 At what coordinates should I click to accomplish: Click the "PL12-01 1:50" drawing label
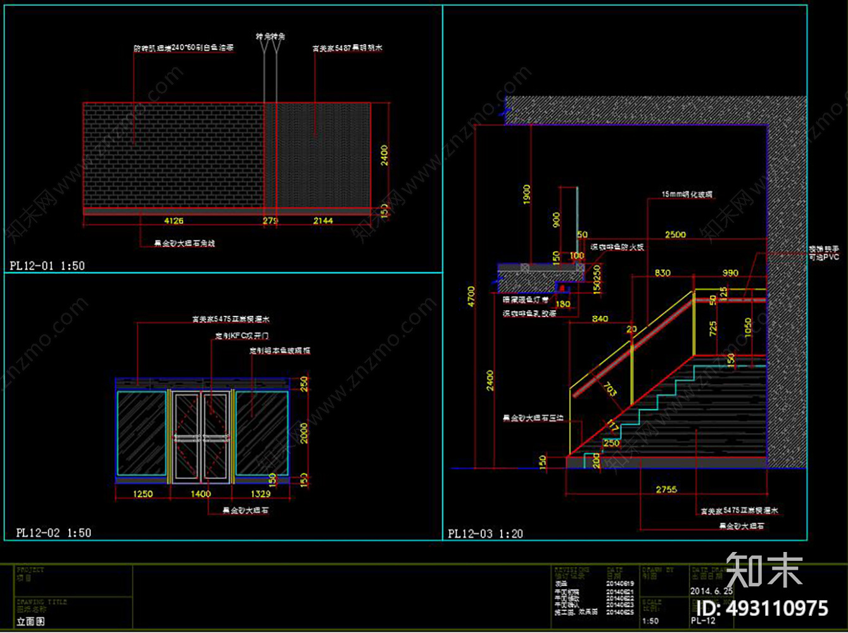[x=47, y=266]
